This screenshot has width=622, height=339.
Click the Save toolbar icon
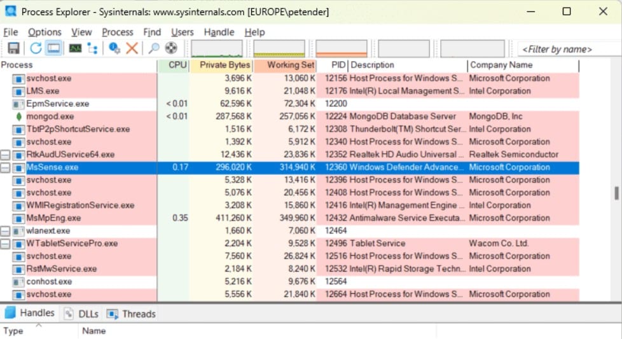13,48
